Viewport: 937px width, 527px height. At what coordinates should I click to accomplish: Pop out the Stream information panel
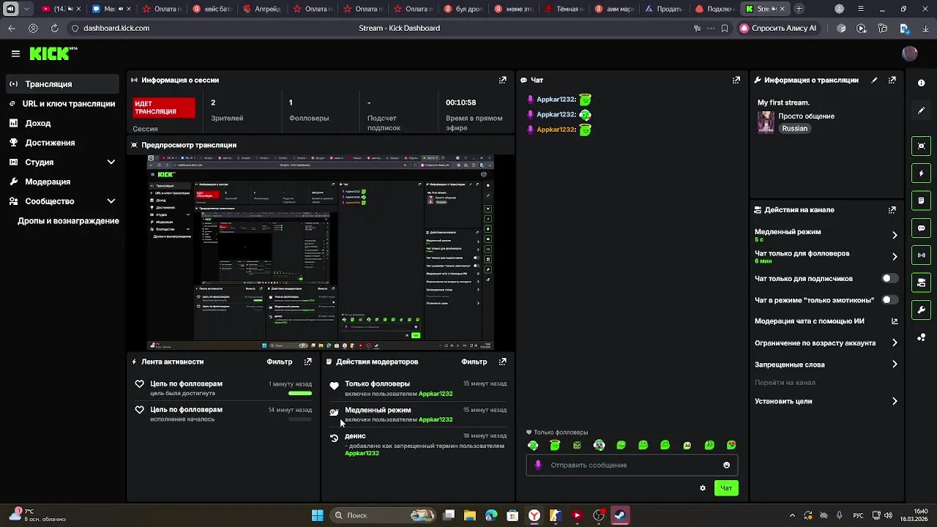[892, 80]
